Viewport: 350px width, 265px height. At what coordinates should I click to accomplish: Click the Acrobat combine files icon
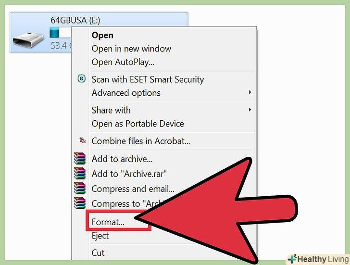click(82, 140)
